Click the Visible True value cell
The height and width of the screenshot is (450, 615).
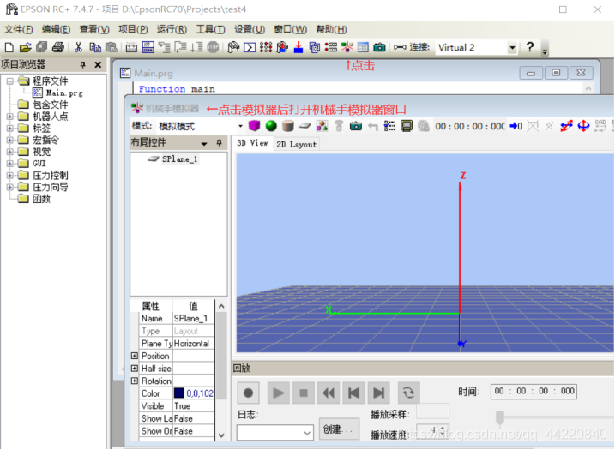(x=194, y=405)
